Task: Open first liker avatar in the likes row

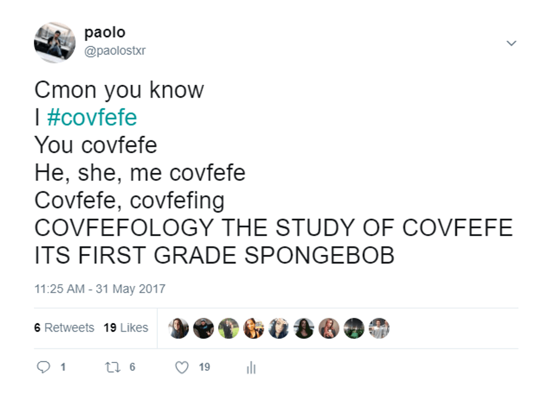Action: tap(179, 328)
